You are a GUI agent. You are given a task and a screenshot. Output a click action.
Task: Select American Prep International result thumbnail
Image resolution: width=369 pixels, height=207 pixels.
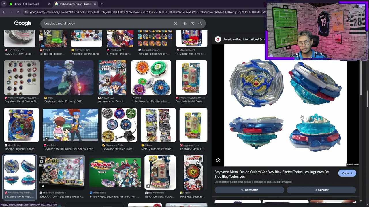(20, 172)
